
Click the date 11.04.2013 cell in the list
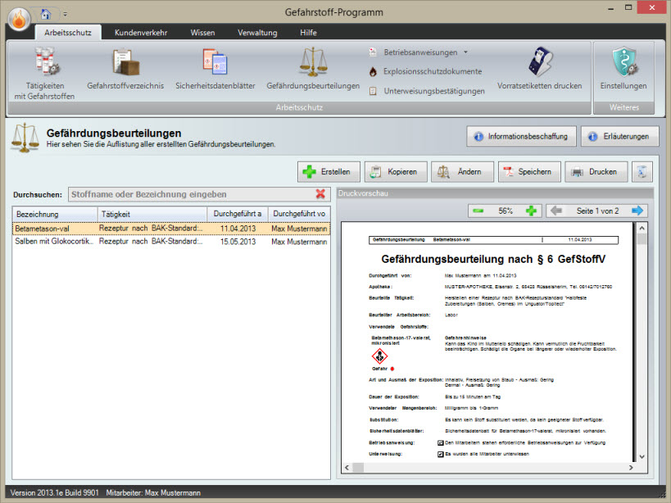pos(238,229)
